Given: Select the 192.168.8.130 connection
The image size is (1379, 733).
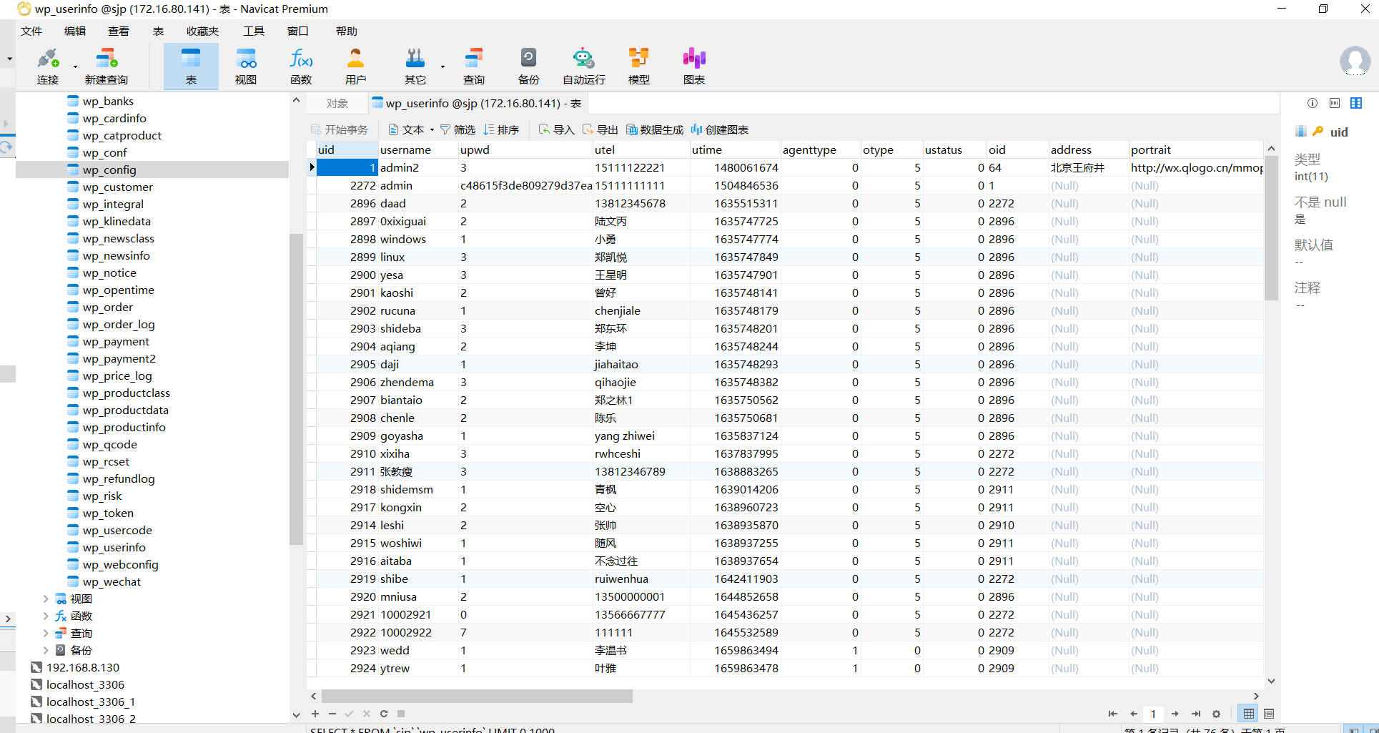Looking at the screenshot, I should [83, 667].
